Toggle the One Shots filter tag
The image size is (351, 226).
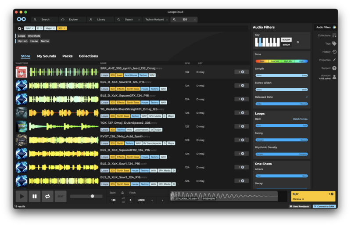34,36
